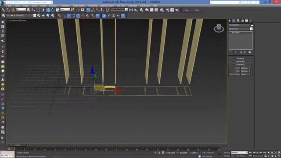Restrict to X axis constraint
The width and height of the screenshot is (281, 158).
pyautogui.click(x=104, y=16)
